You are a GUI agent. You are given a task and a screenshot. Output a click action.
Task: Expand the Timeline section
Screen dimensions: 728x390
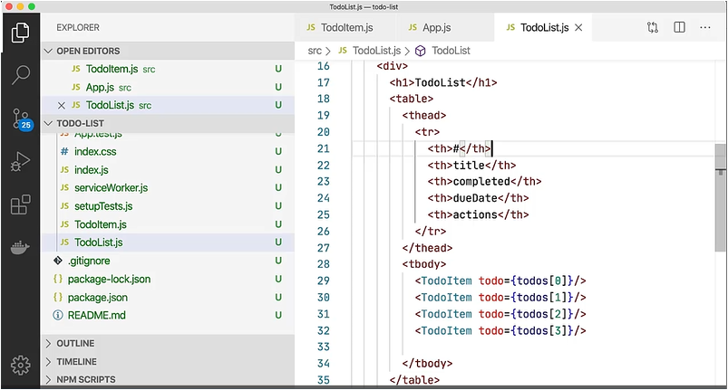point(76,361)
